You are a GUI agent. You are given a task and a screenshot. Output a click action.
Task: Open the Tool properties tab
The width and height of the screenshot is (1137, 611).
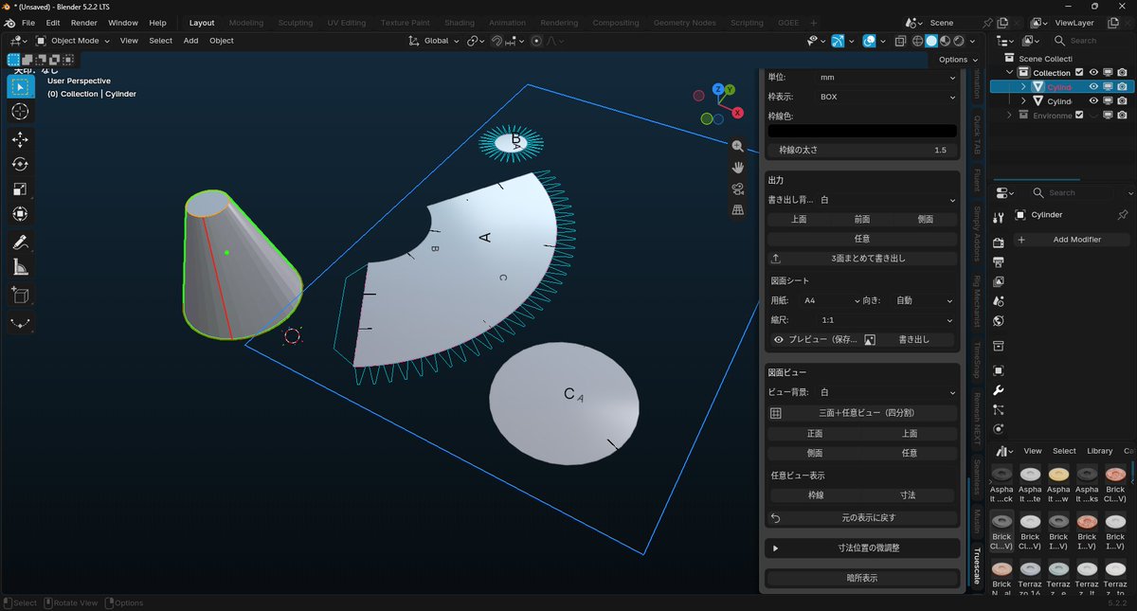(x=998, y=218)
